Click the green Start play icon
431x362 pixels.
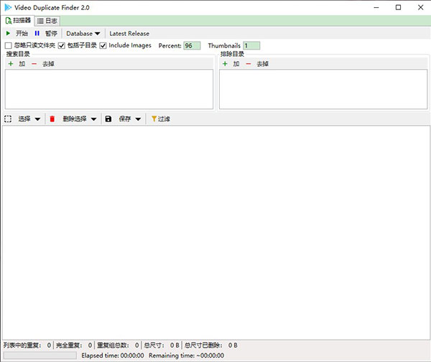point(8,34)
